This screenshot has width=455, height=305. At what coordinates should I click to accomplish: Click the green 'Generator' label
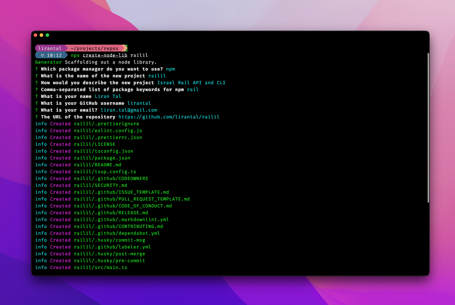pos(48,62)
